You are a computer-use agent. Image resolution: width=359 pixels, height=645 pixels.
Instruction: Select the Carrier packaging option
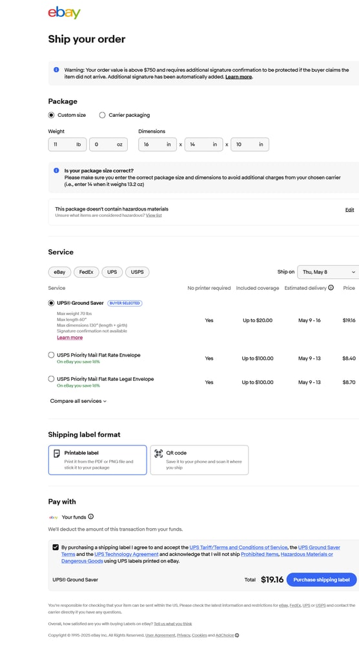point(102,115)
